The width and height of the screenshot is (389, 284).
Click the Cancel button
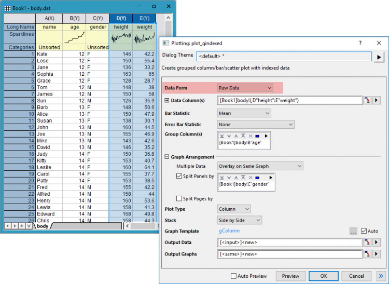click(356, 276)
